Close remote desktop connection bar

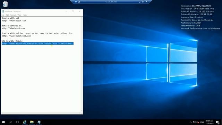tap(146, 2)
